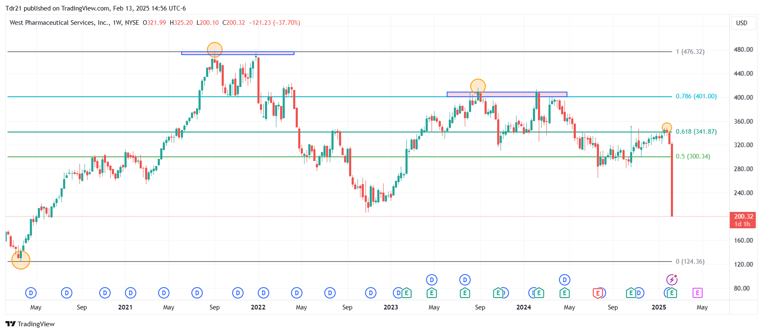Click the dividend marker just right of 2022
Viewport: 763px width, 333px height.
point(263,293)
